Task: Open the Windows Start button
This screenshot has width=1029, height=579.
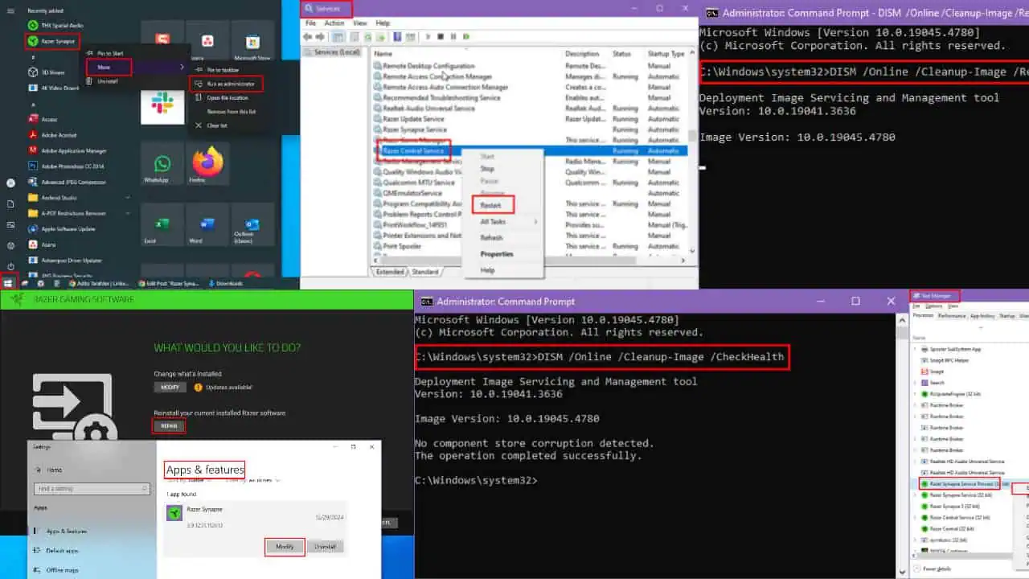Action: click(10, 283)
